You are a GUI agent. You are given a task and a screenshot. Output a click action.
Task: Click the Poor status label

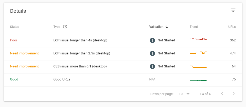click(14, 40)
